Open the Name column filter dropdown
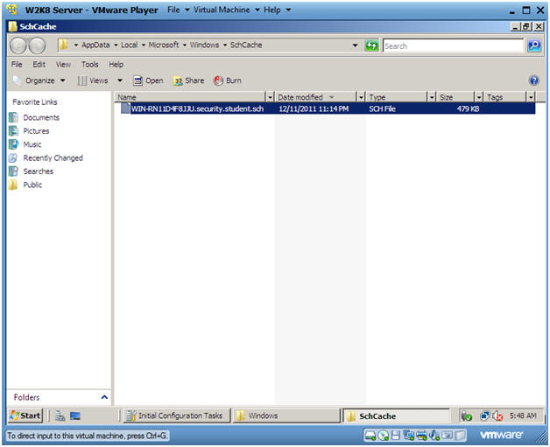 click(270, 97)
